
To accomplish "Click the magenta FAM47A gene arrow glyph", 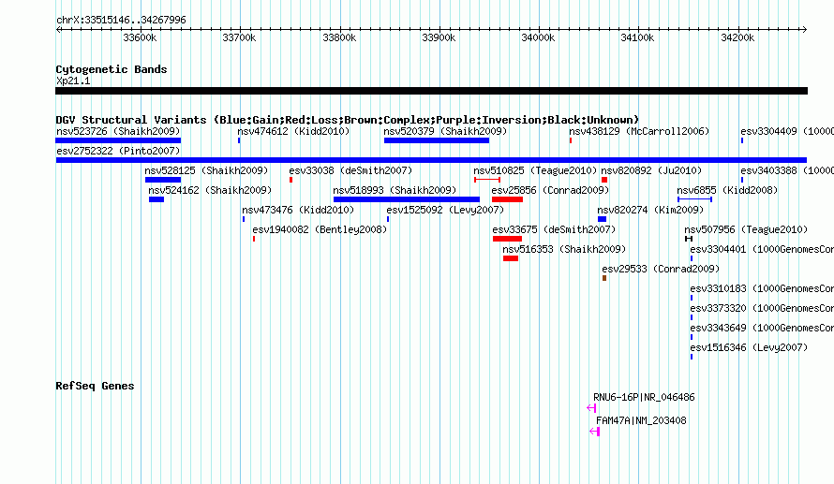I will click(595, 432).
